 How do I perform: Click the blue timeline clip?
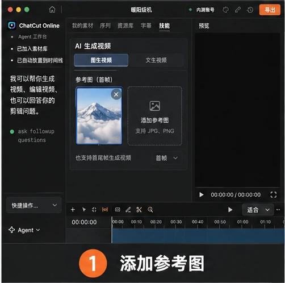[198, 236]
